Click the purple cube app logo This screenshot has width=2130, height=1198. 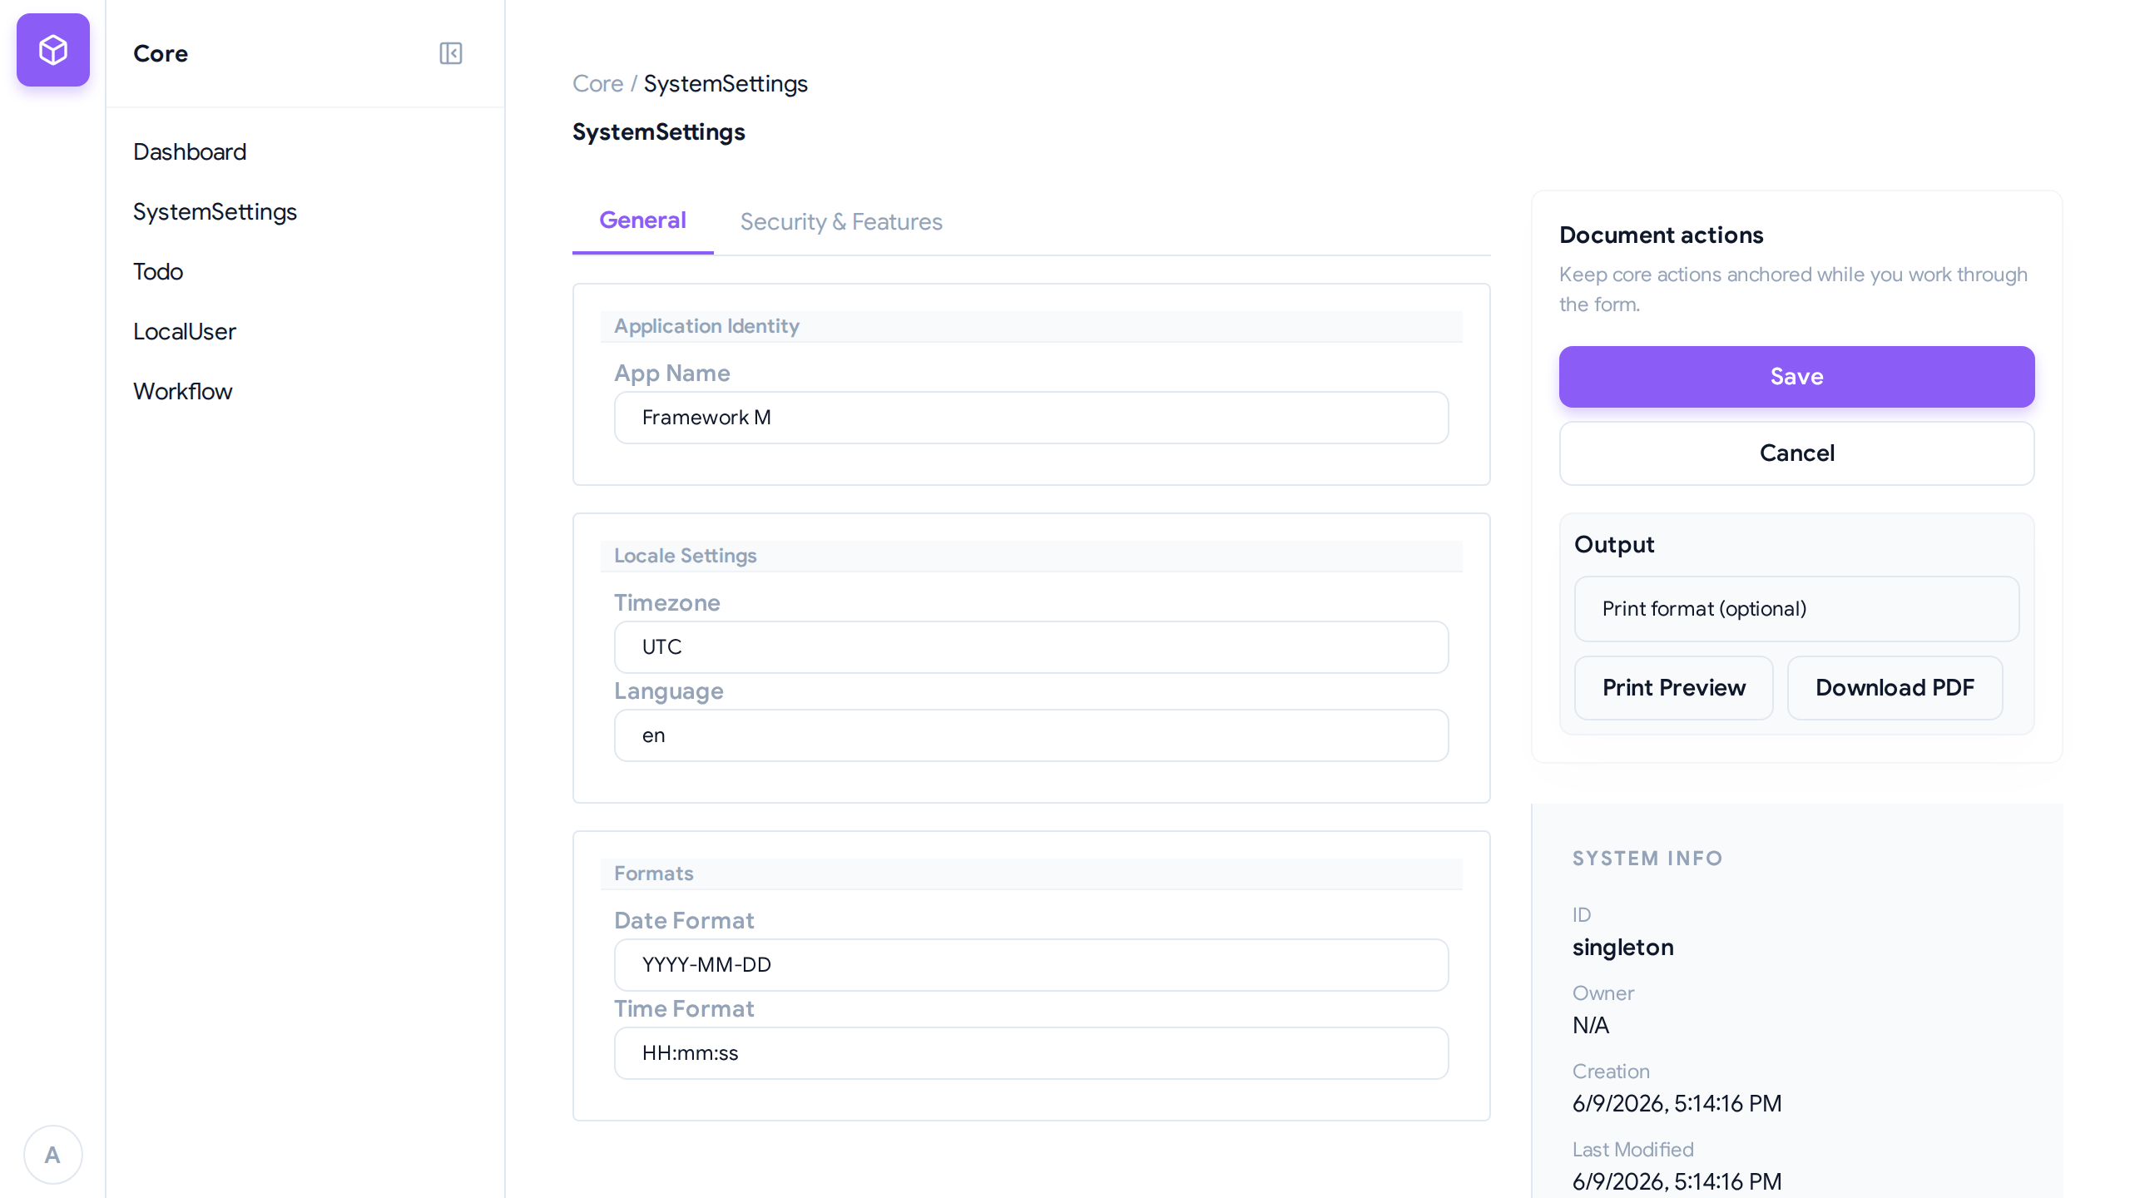coord(53,50)
